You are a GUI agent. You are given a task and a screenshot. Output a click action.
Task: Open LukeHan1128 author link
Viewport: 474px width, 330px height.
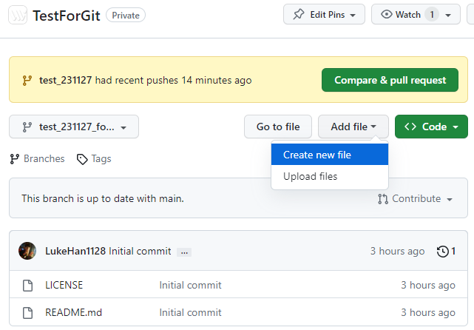coord(75,251)
